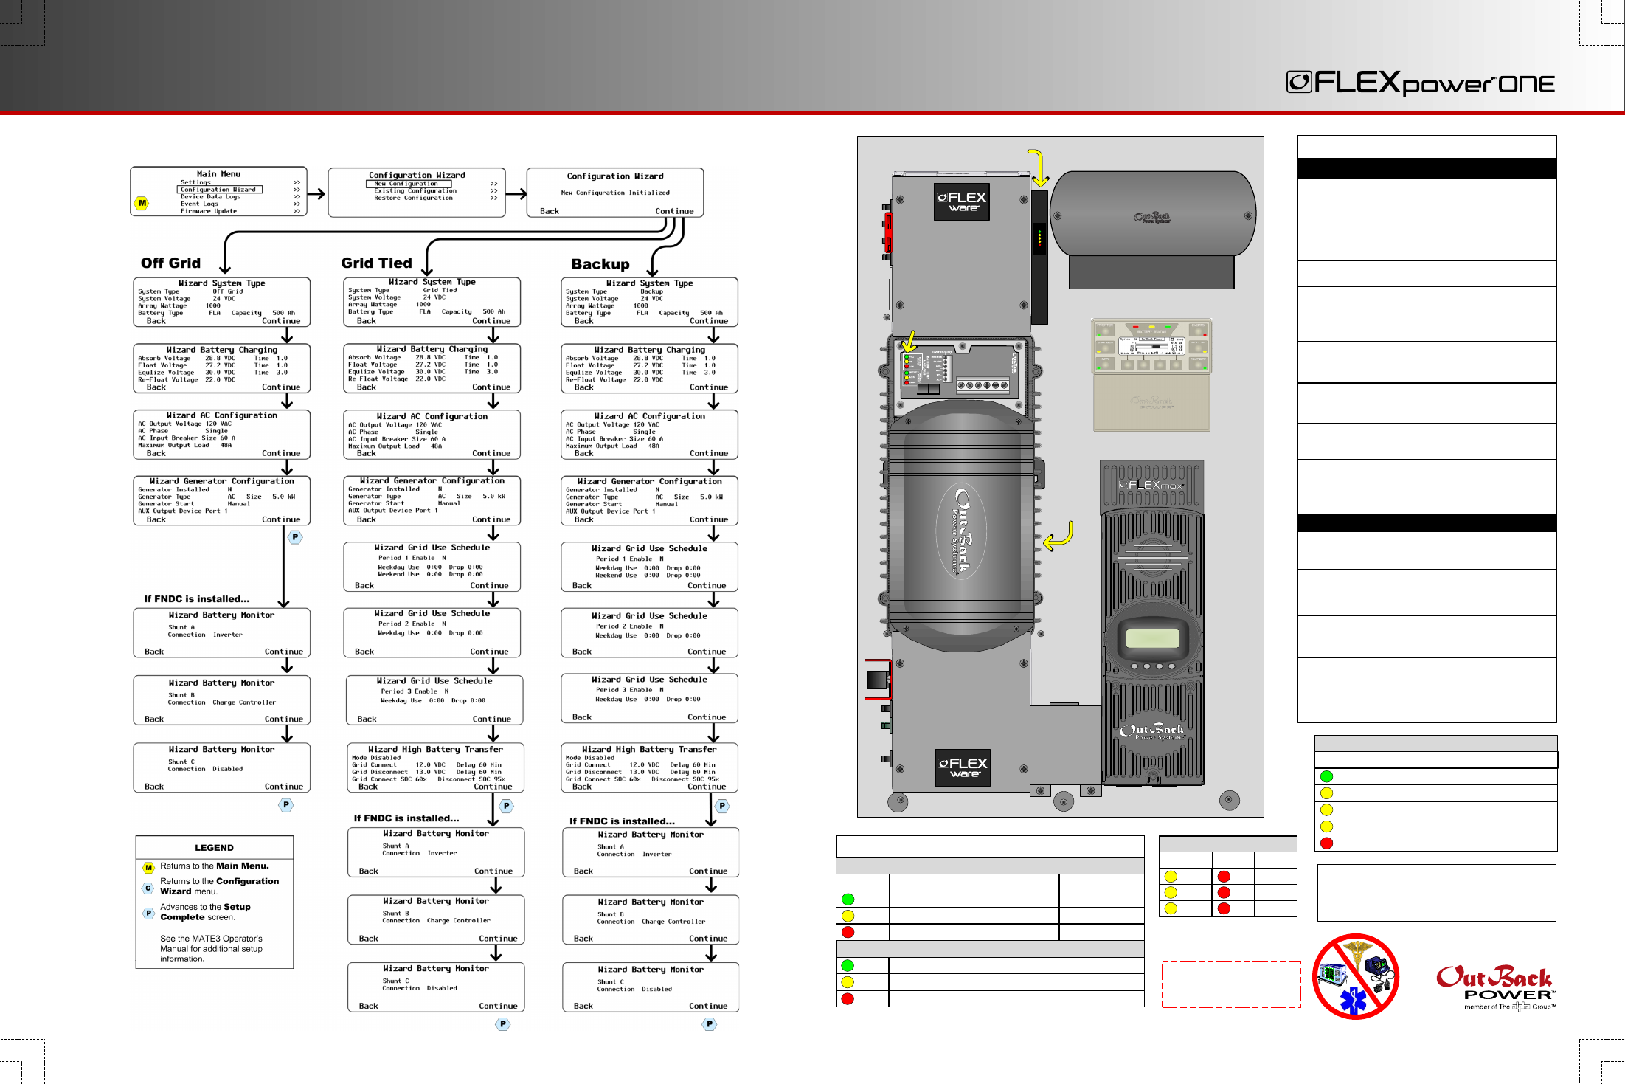Screen dimensions: 1625x1084
Task: Click Continue in Backup Period 3 Grid Use Schedule
Action: pyautogui.click(x=707, y=717)
